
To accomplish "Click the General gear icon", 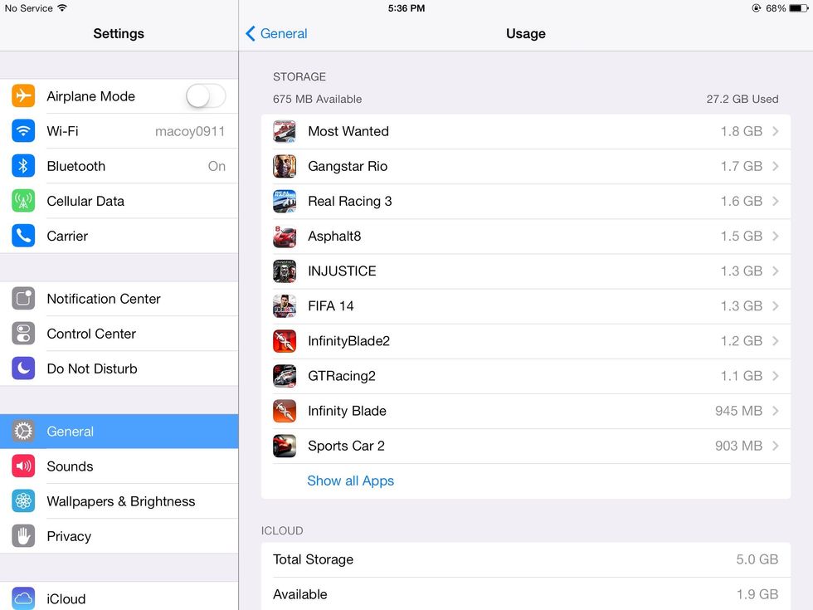I will [x=22, y=431].
